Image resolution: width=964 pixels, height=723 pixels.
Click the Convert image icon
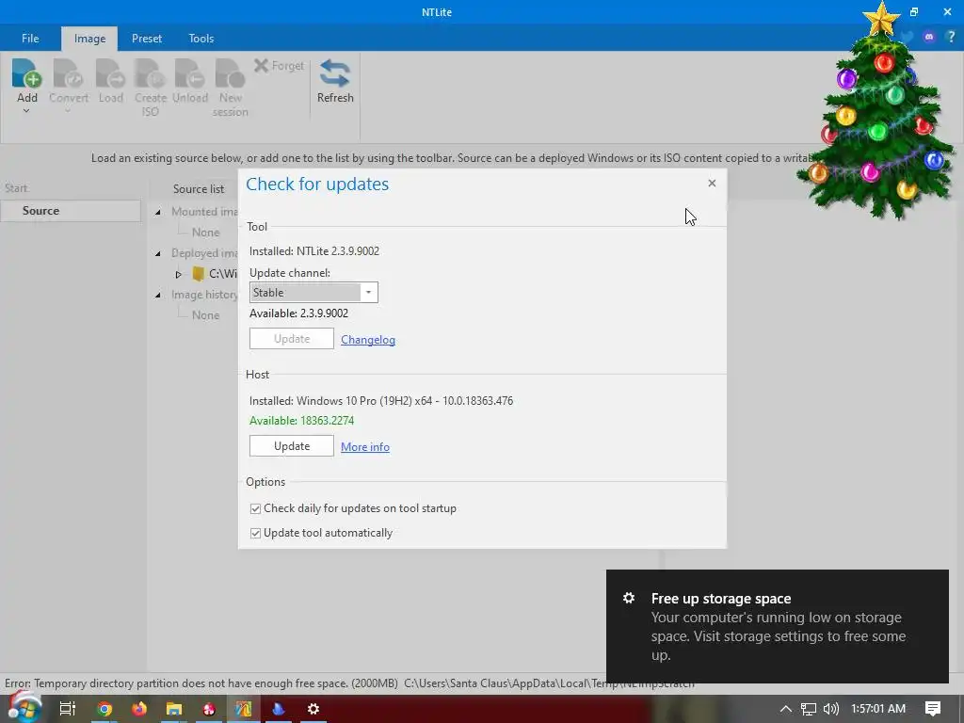pos(68,73)
